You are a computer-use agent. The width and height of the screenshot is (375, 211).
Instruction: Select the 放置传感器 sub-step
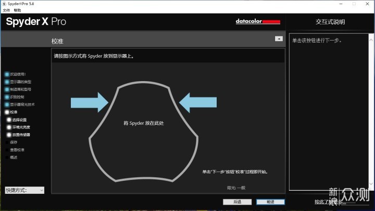(x=19, y=135)
